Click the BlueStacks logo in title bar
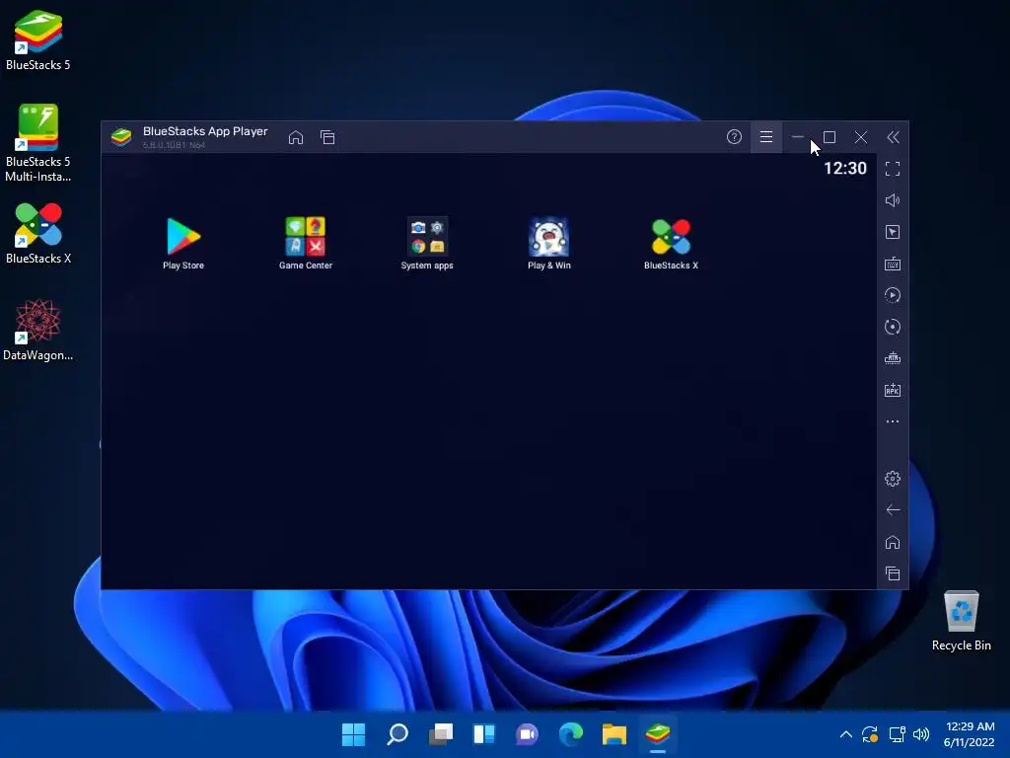The image size is (1010, 758). coord(121,137)
